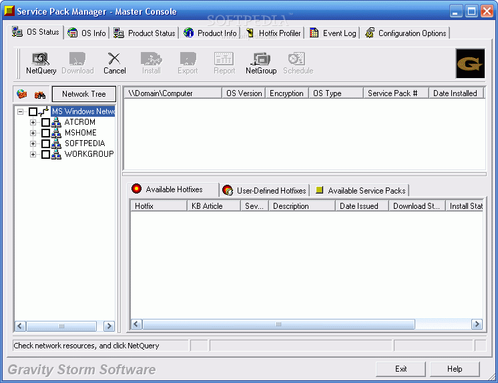498x383 pixels.
Task: Click the Gravity Storm G logo
Action: 470,63
